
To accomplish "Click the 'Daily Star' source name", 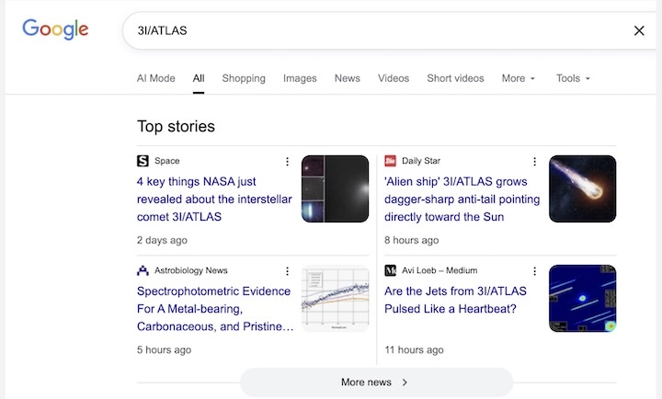I will pyautogui.click(x=421, y=161).
